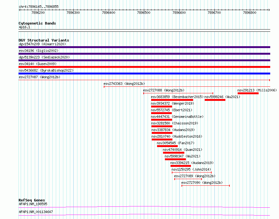Click the nsv3281580 (Chaisson2019) label
This screenshot has height=219, width=279.
[175, 123]
